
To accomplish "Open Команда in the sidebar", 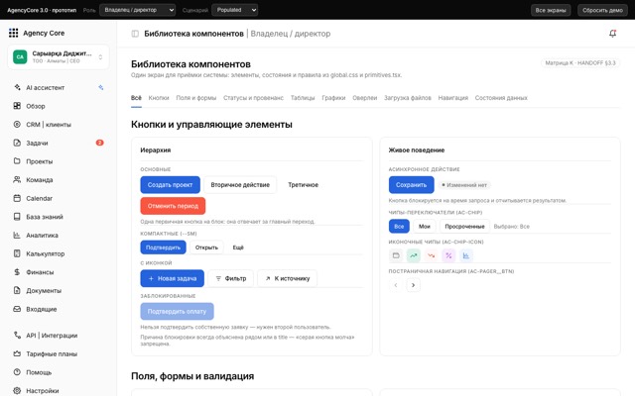I will click(x=58, y=180).
